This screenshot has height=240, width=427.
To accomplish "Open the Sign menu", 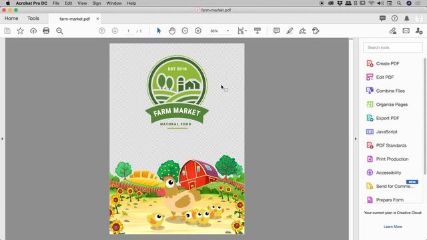I will tap(96, 3).
